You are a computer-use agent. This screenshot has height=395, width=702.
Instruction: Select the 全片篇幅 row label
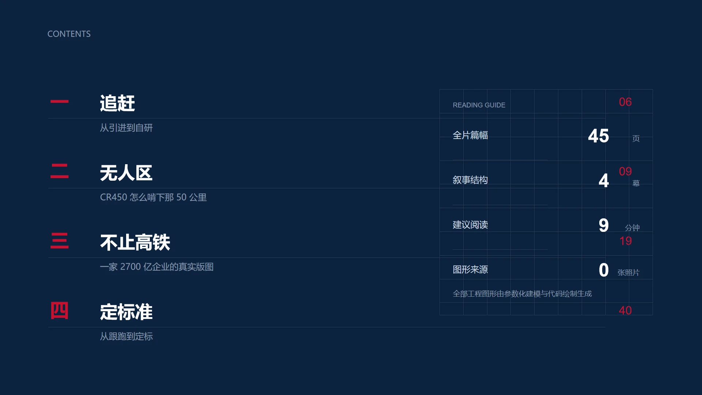pyautogui.click(x=470, y=135)
